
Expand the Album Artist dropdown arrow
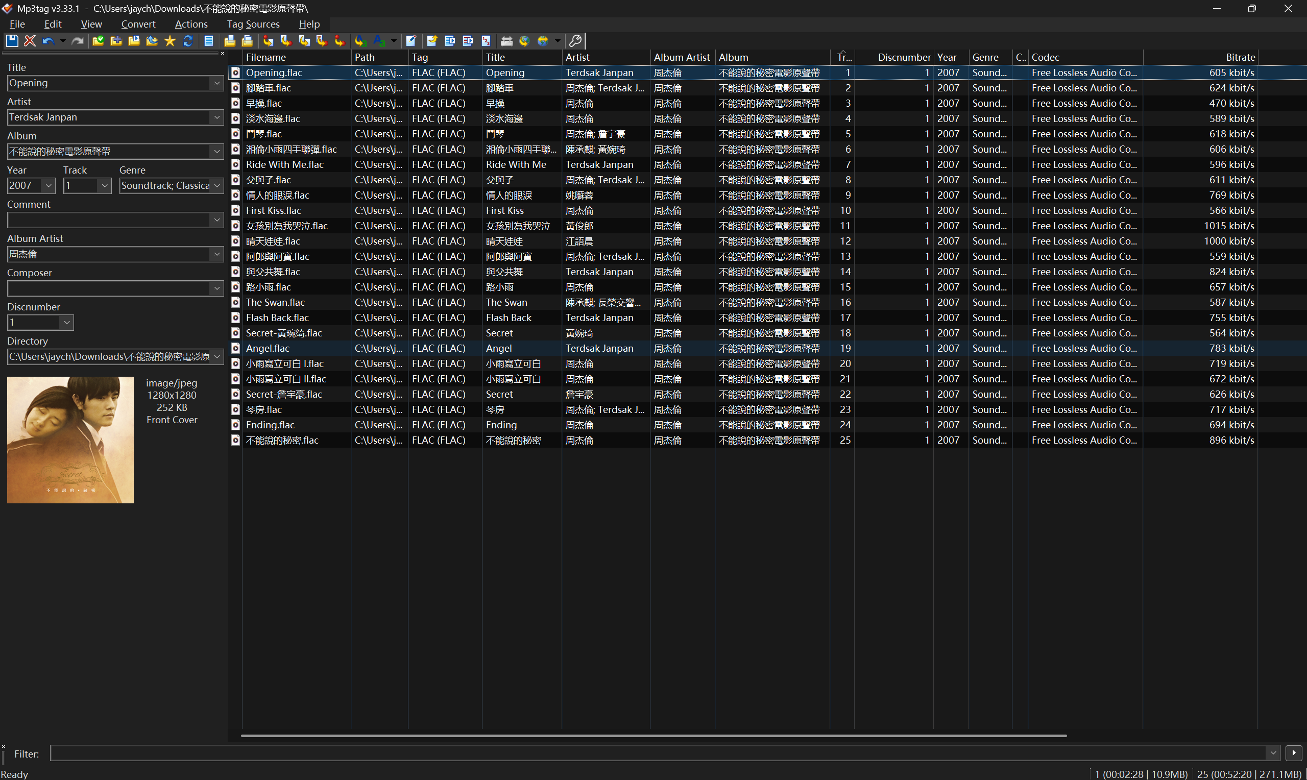click(x=217, y=254)
